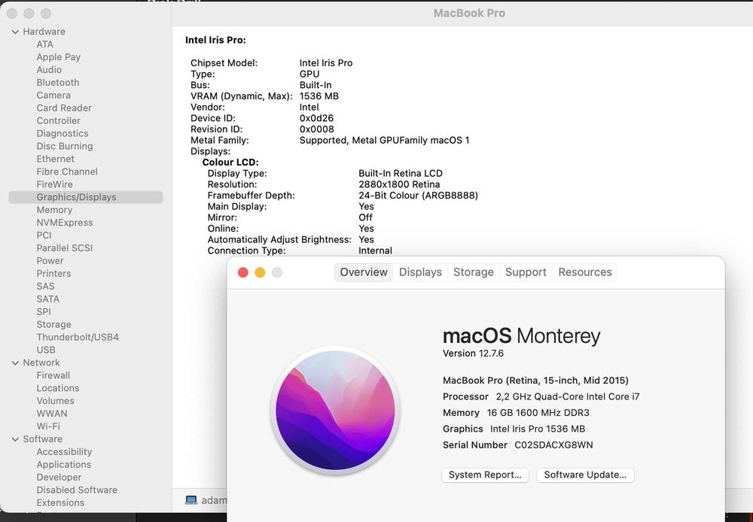
Task: Open the Storage tab
Action: [474, 272]
